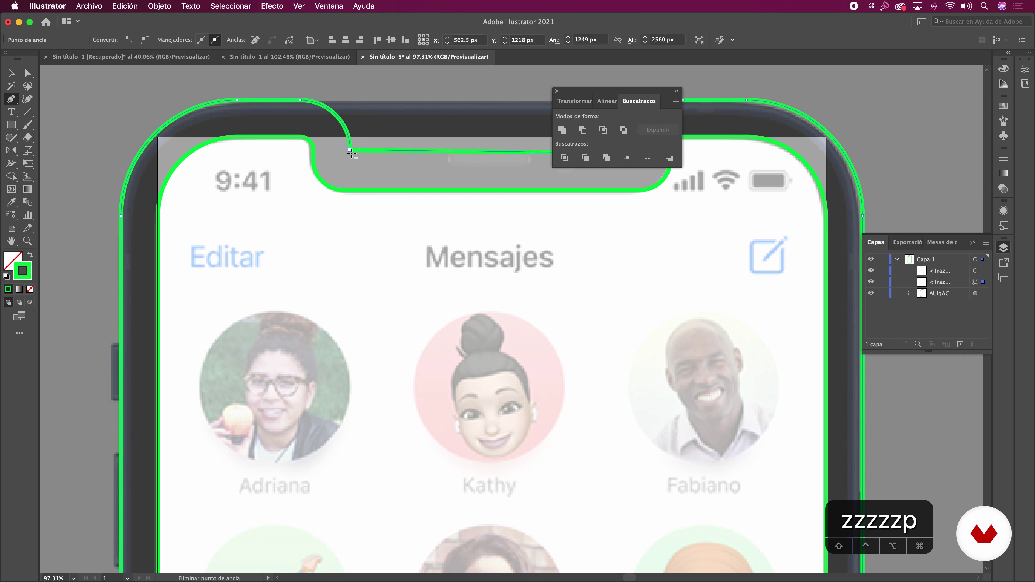This screenshot has height=582, width=1035.
Task: Click the Trim pathfinder icon
Action: 585,157
